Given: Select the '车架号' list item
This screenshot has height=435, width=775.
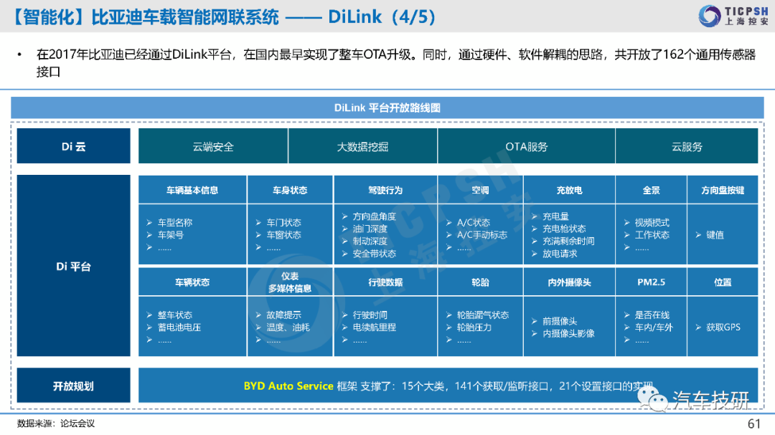Looking at the screenshot, I should pyautogui.click(x=171, y=235).
